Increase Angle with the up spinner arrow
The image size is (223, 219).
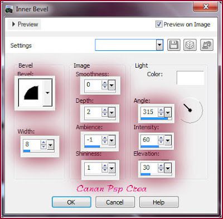pos(161,110)
